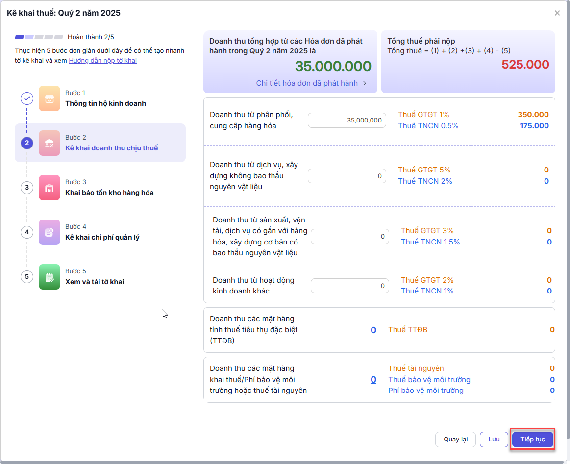The height and width of the screenshot is (464, 570).
Task: Click the Step 5 declaration document icon
Action: [49, 277]
